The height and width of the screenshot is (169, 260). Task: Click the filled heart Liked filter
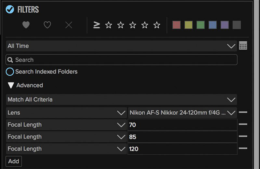point(26,25)
